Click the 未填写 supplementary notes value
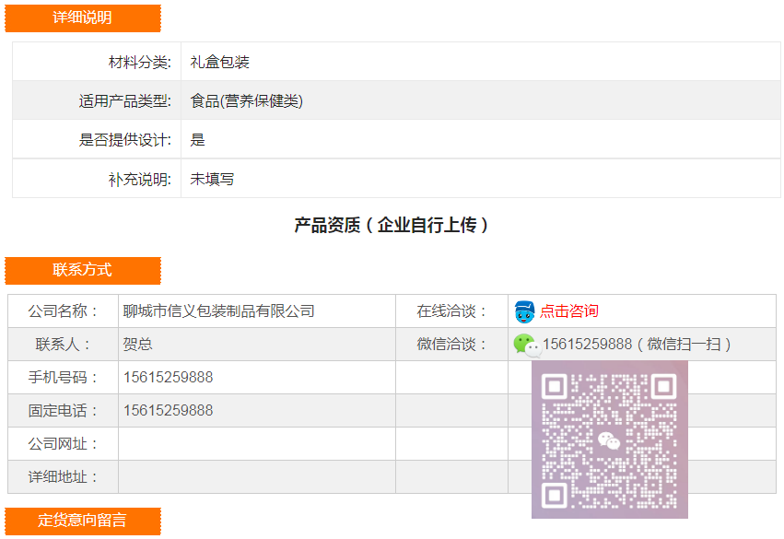 (x=213, y=179)
